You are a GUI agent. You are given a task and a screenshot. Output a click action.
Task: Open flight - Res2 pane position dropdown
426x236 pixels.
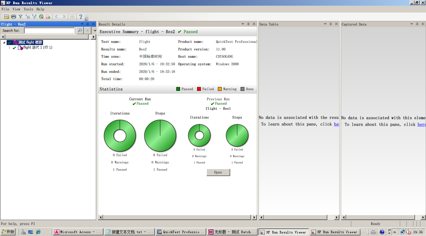pyautogui.click(x=82, y=24)
